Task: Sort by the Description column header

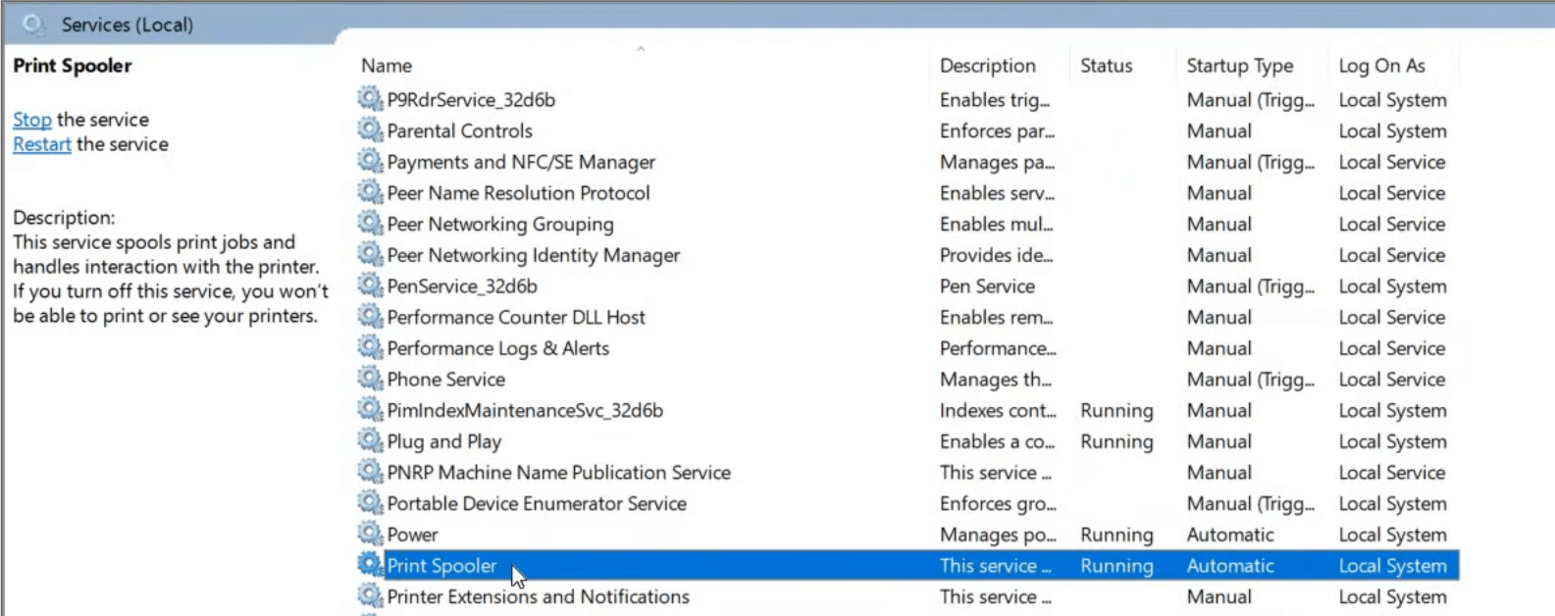Action: [x=988, y=66]
